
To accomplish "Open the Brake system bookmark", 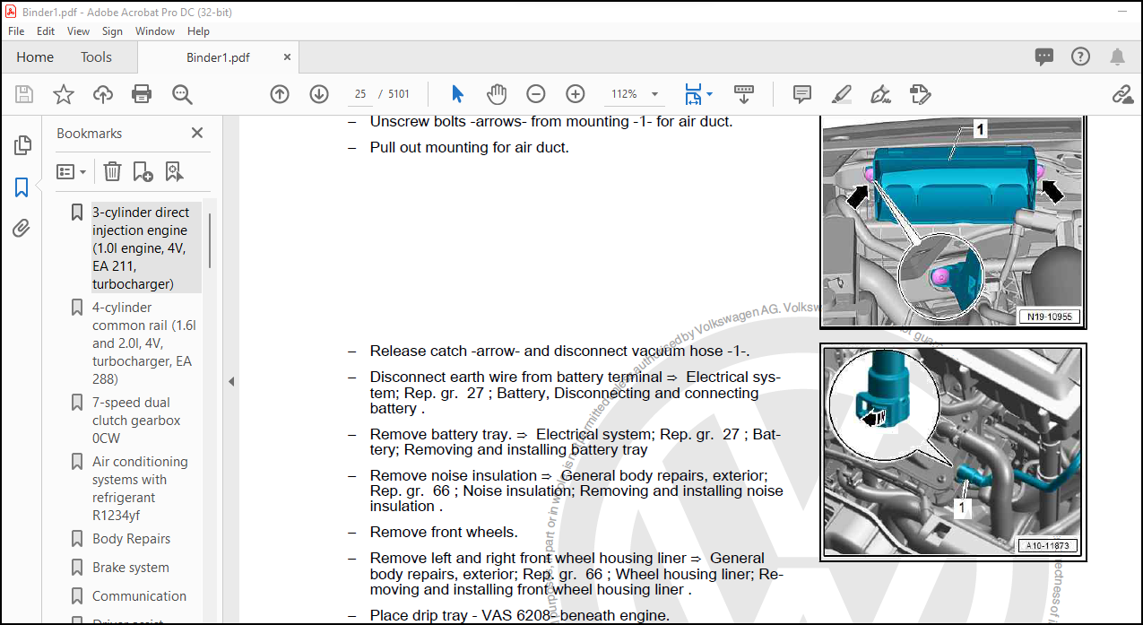I will 131,568.
